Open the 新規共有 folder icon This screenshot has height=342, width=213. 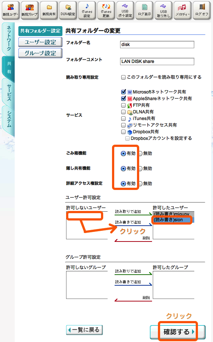[x=49, y=10]
